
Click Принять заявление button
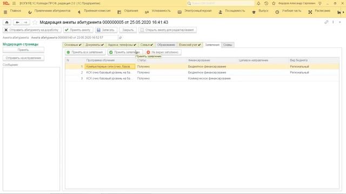coord(125,52)
